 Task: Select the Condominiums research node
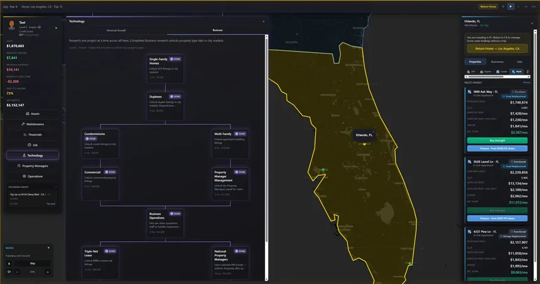pos(100,144)
